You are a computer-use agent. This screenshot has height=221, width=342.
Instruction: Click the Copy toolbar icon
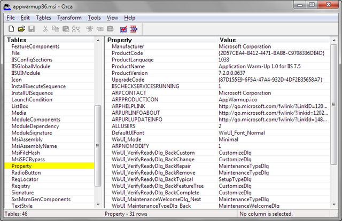coord(56,29)
